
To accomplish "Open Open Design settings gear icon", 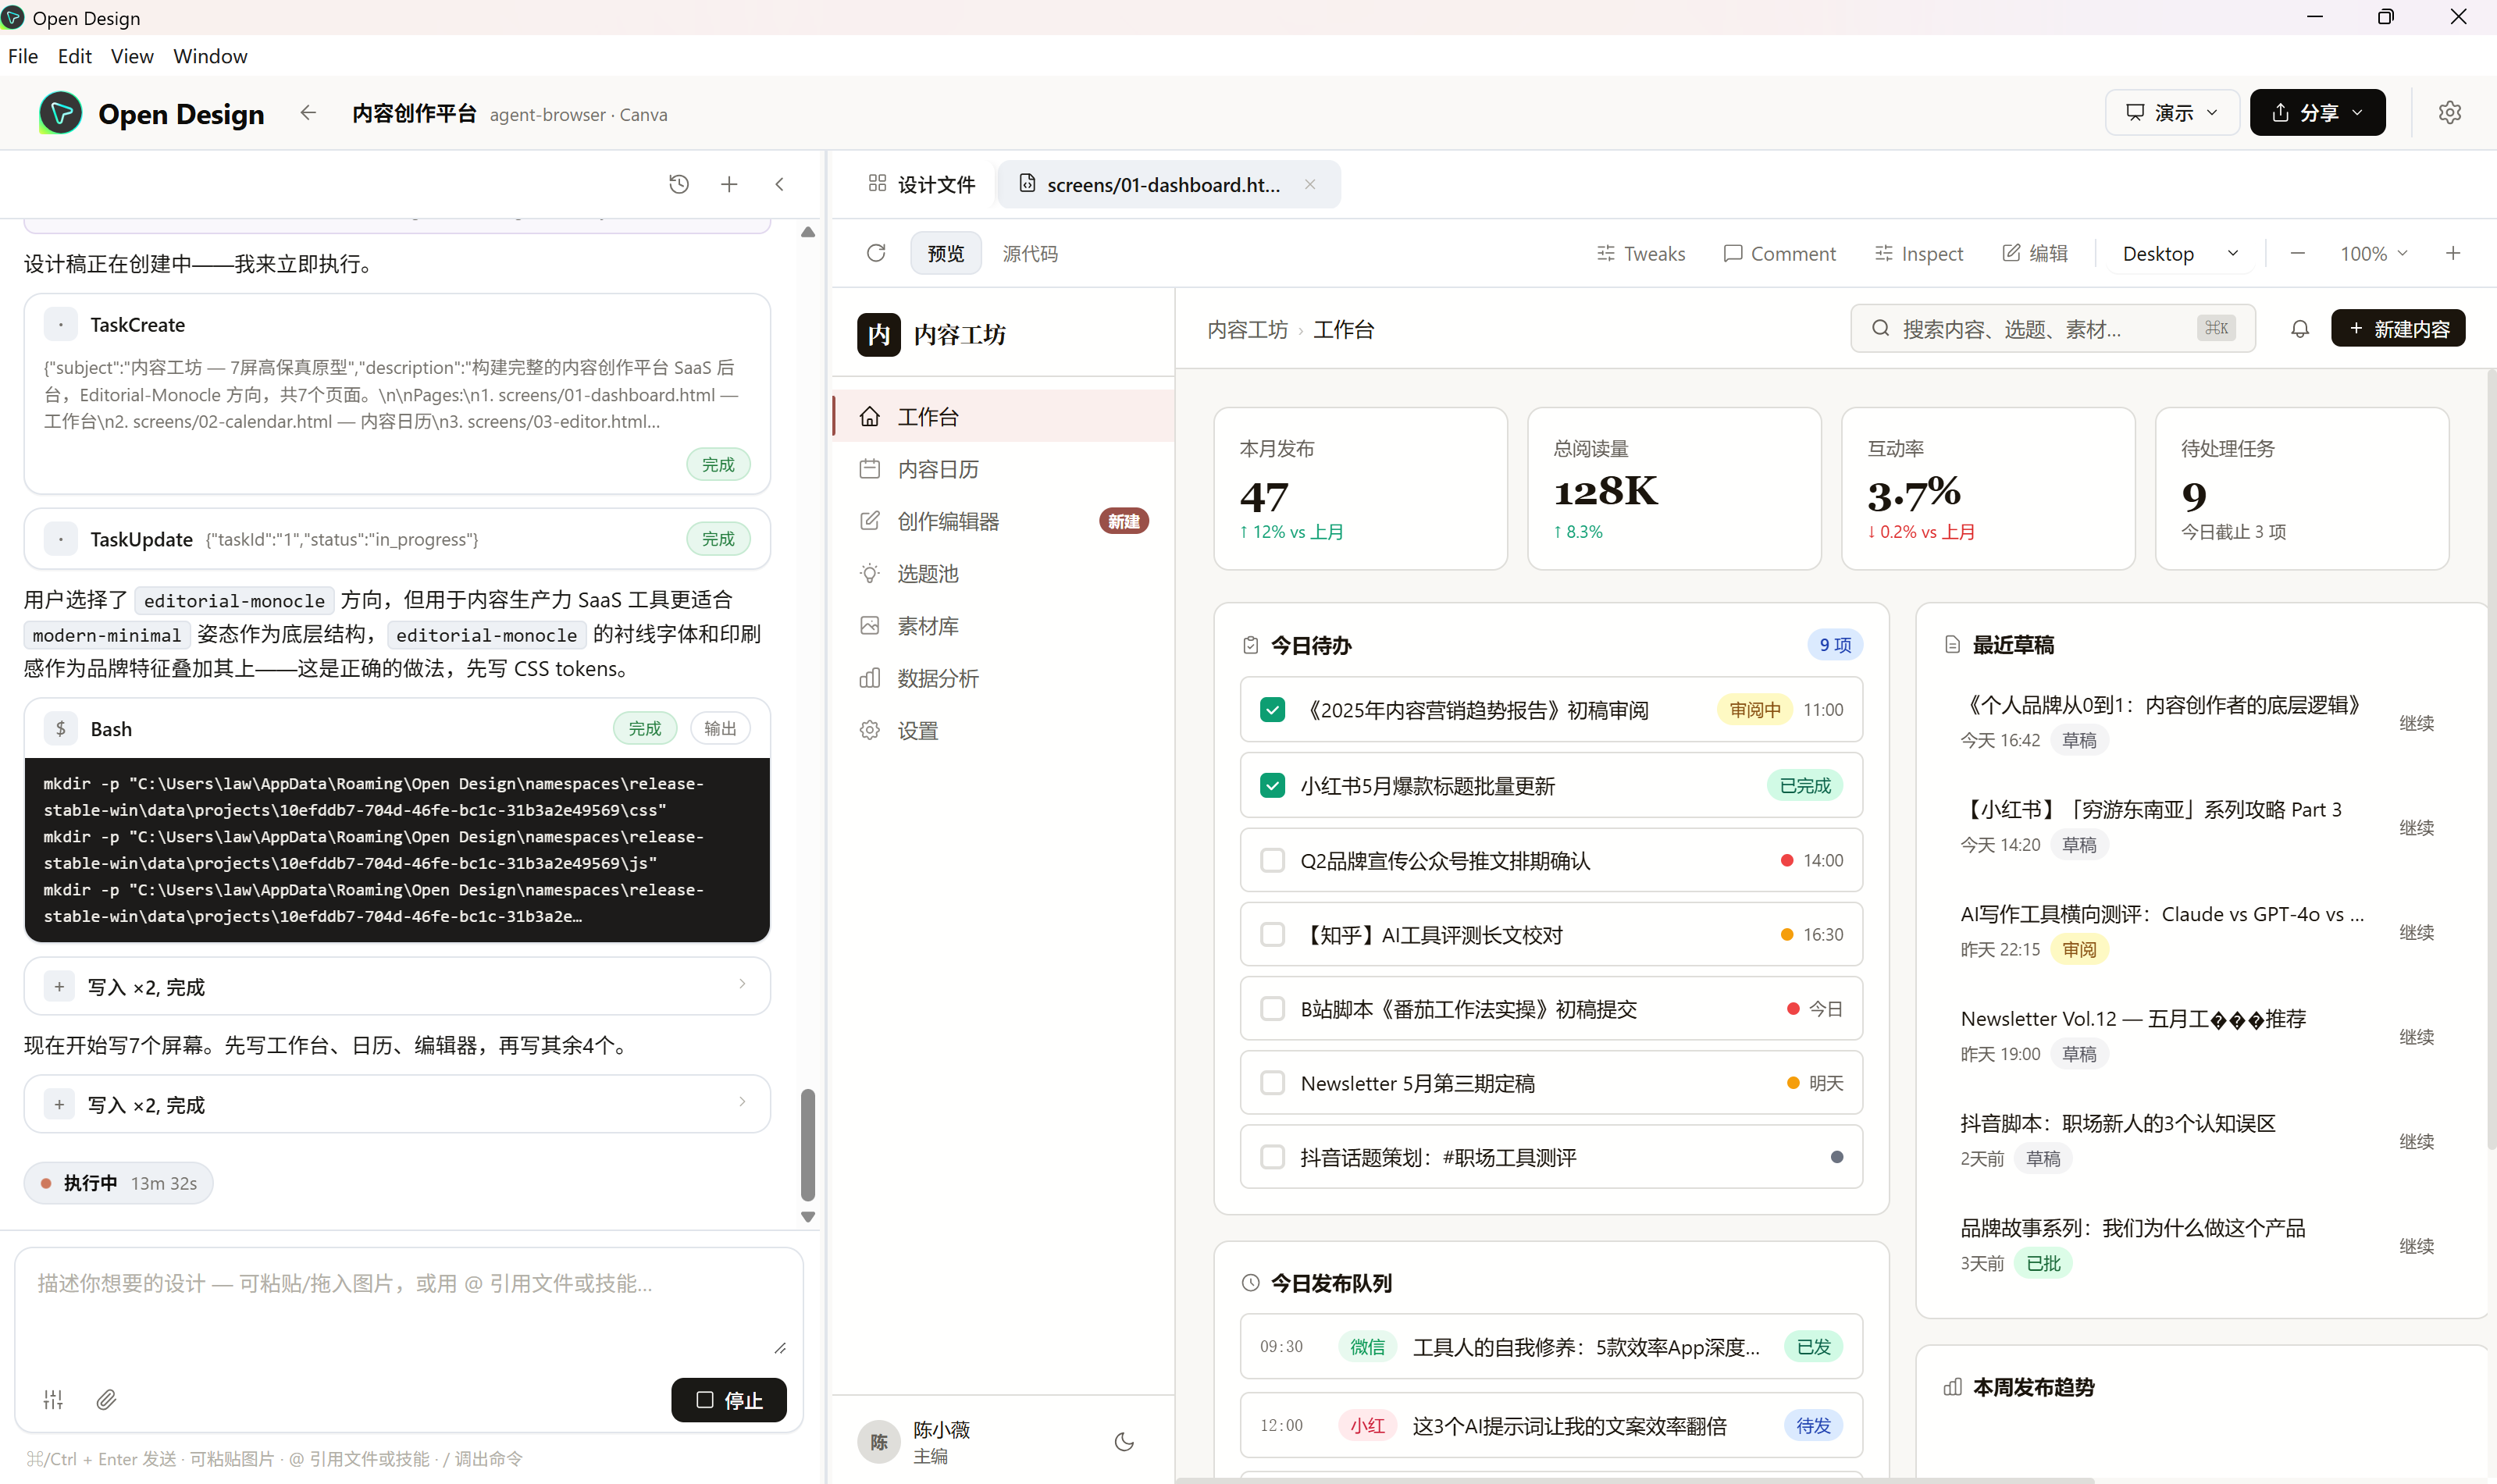I will tap(2449, 112).
